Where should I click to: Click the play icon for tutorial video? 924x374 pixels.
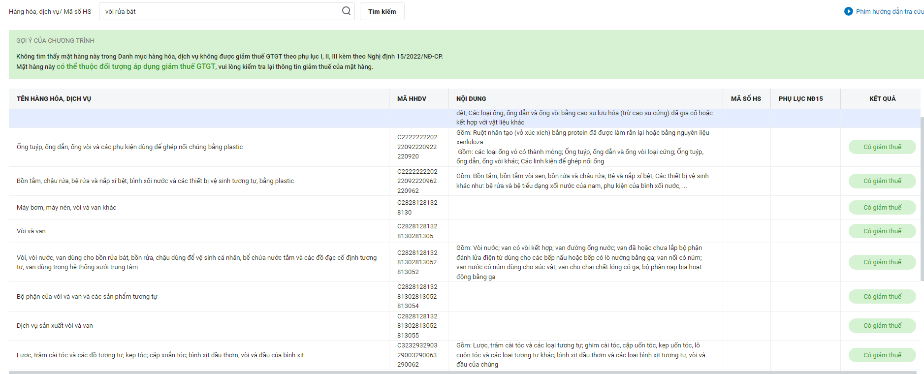point(848,11)
